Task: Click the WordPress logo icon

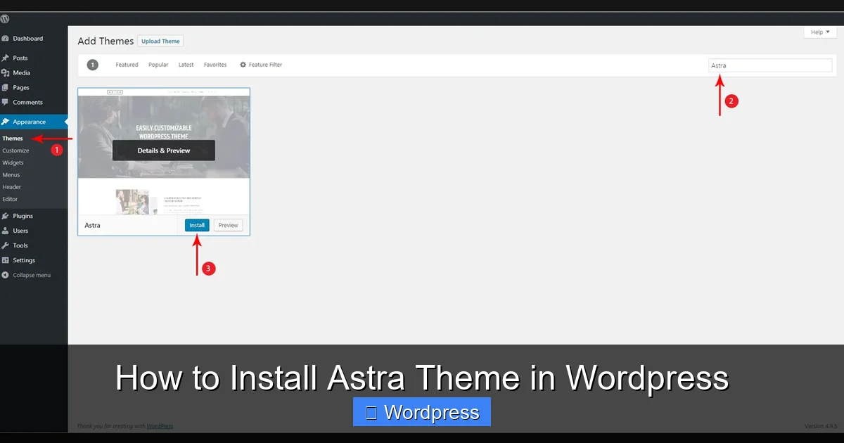Action: coord(5,19)
